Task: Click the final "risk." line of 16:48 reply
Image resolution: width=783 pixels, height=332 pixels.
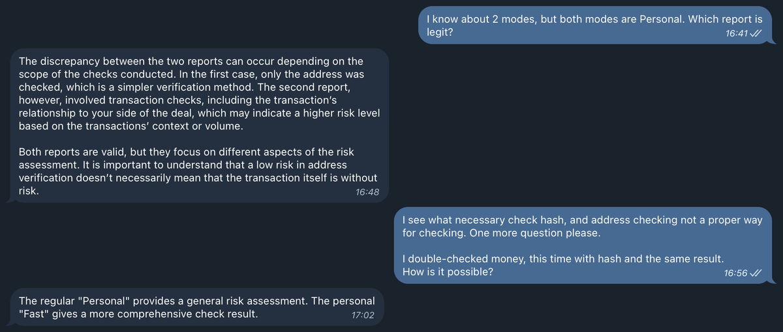Action: click(x=29, y=191)
